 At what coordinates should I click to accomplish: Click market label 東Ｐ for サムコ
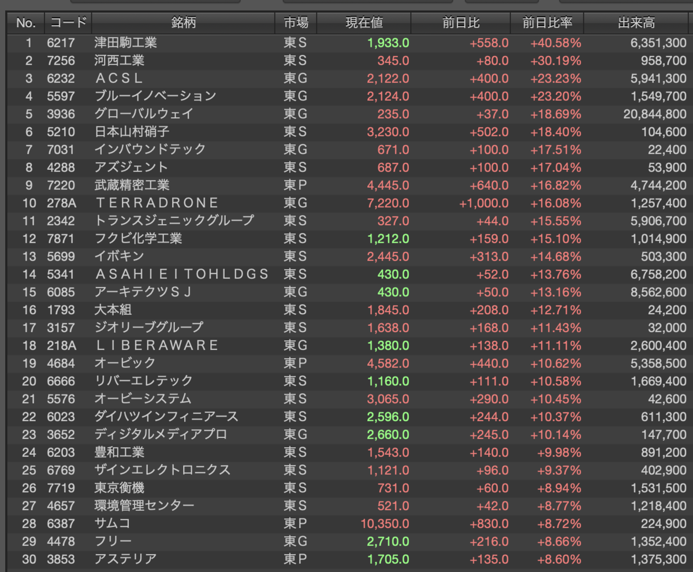coord(295,523)
